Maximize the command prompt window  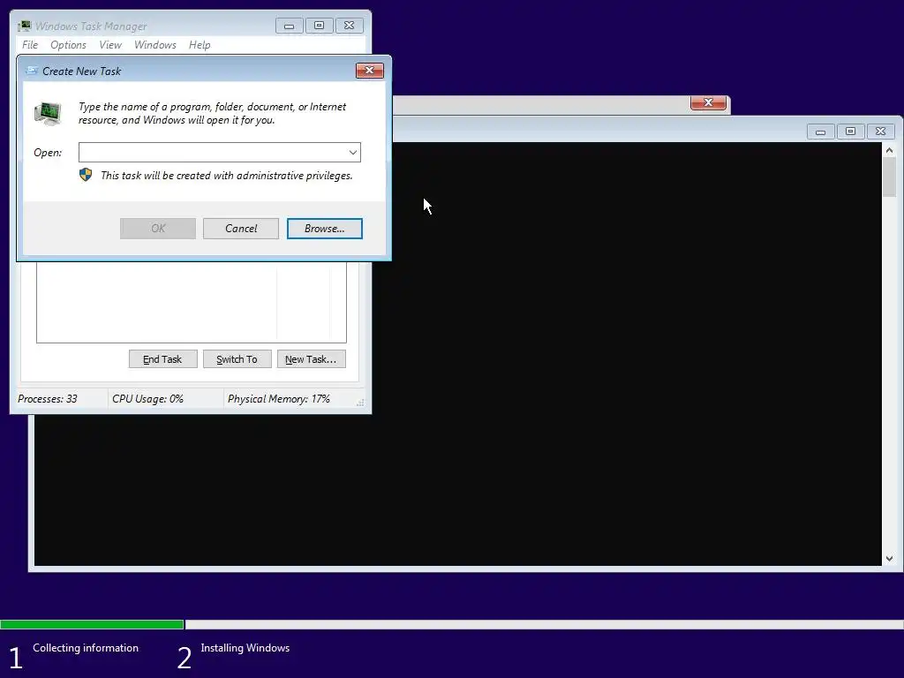[x=850, y=132]
